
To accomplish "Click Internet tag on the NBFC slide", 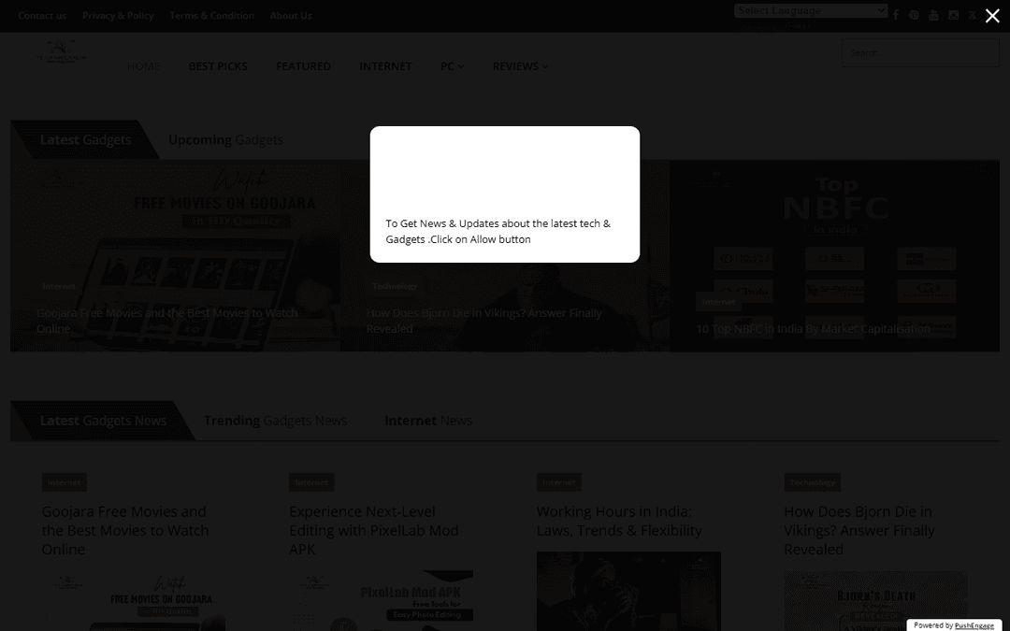I will (718, 301).
